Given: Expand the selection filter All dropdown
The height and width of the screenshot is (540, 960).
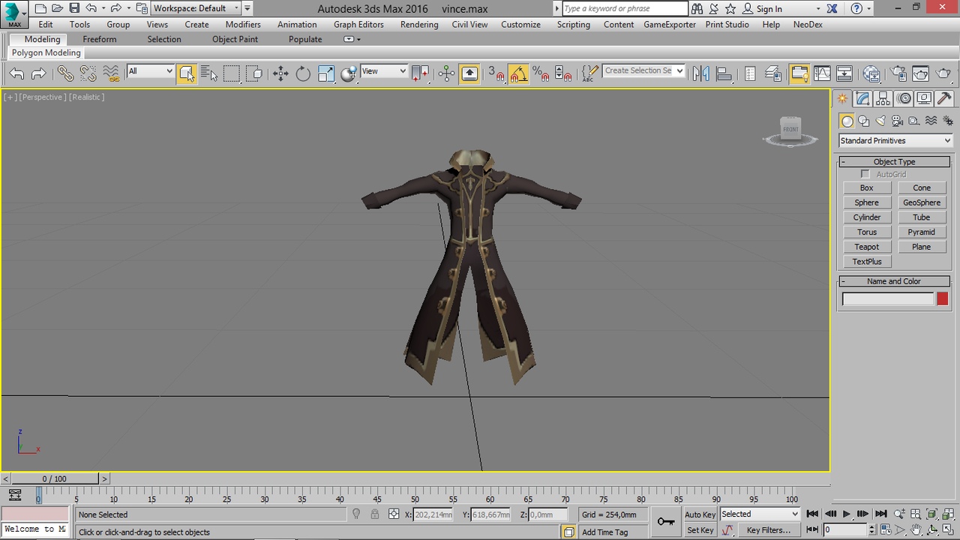Looking at the screenshot, I should 150,71.
